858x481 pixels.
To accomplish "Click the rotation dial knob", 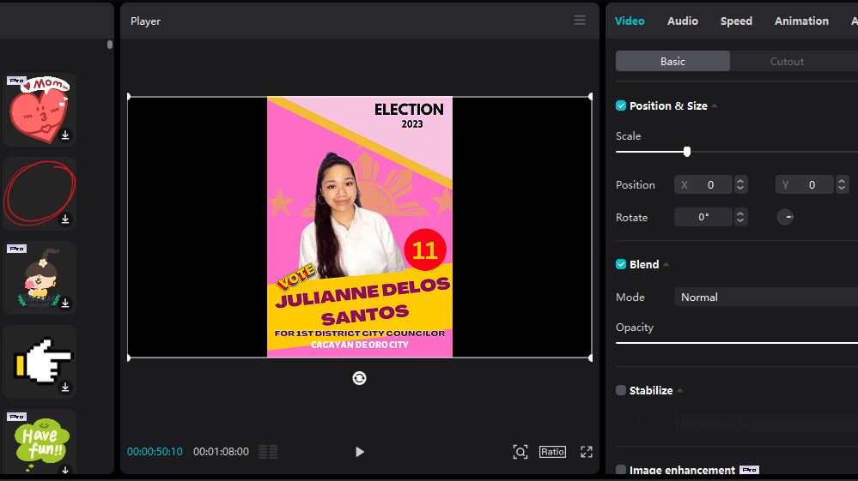I will (785, 217).
